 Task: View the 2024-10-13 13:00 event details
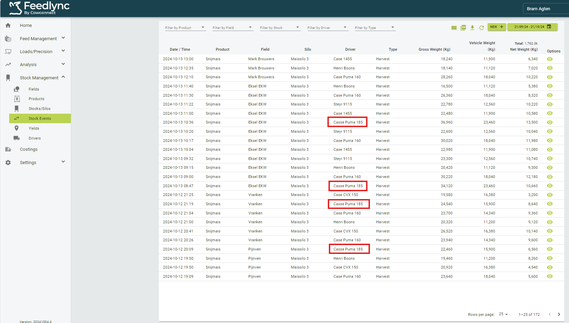click(x=550, y=59)
